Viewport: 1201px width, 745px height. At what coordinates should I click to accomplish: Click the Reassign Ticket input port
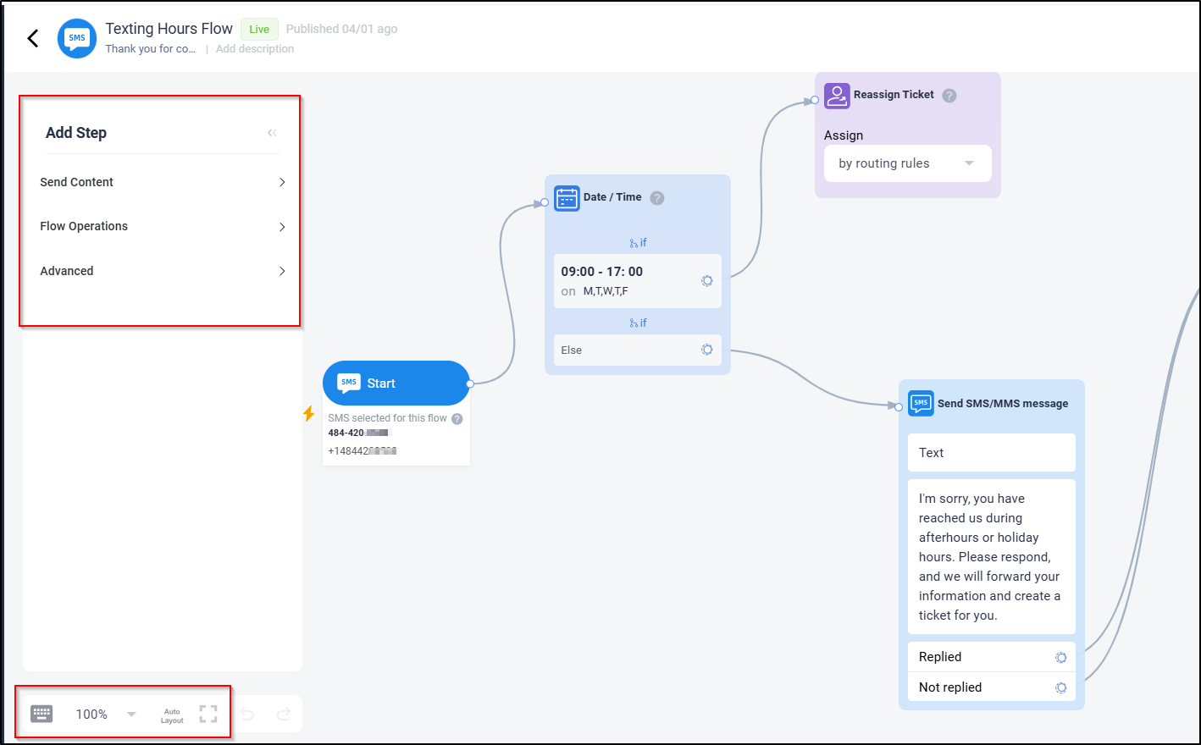[x=815, y=100]
